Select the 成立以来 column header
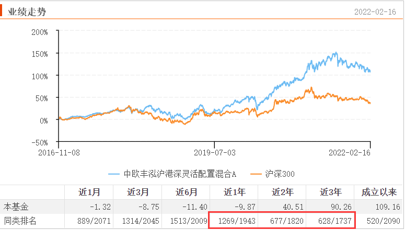The image size is (405, 230). coord(379,192)
